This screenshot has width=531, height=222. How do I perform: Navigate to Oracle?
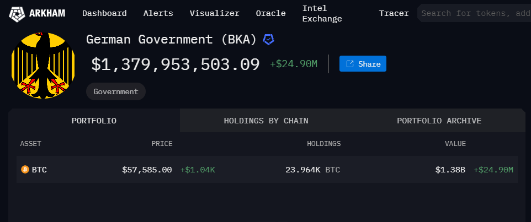270,13
